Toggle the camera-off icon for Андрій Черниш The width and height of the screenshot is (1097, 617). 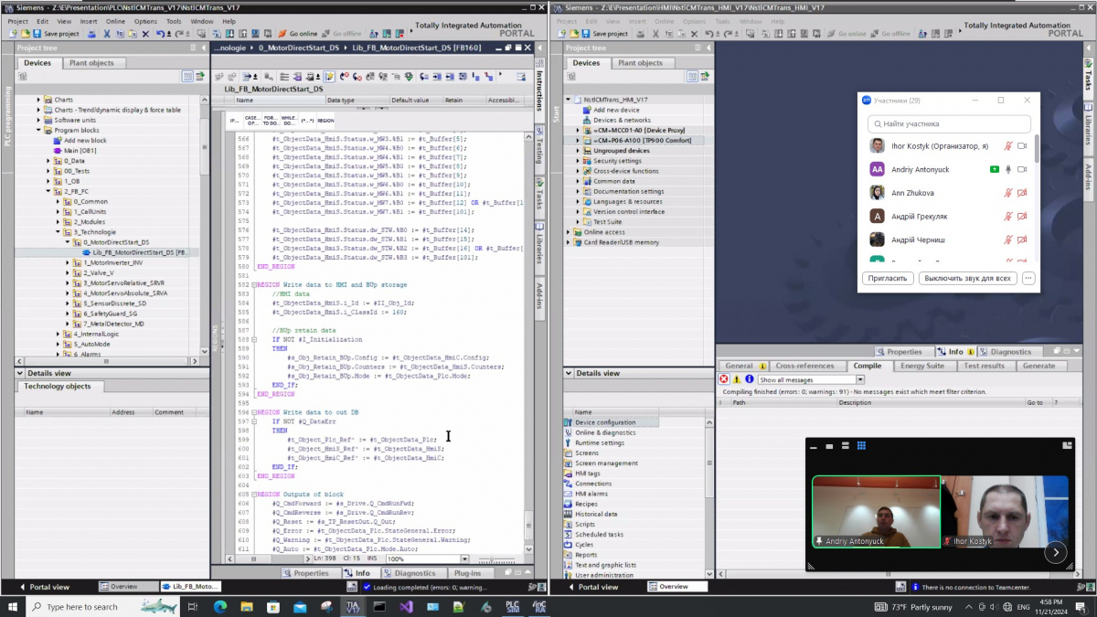click(x=1023, y=239)
